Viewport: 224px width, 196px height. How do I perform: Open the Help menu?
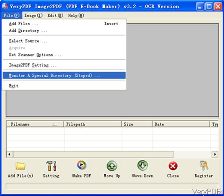pyautogui.click(x=76, y=16)
